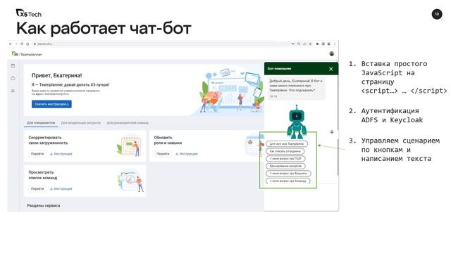Open Инструкция link under Просмотреть список команд
The height and width of the screenshot is (253, 451).
click(x=61, y=189)
